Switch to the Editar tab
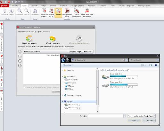This screenshot has width=164, height=131. (x=44, y=6)
